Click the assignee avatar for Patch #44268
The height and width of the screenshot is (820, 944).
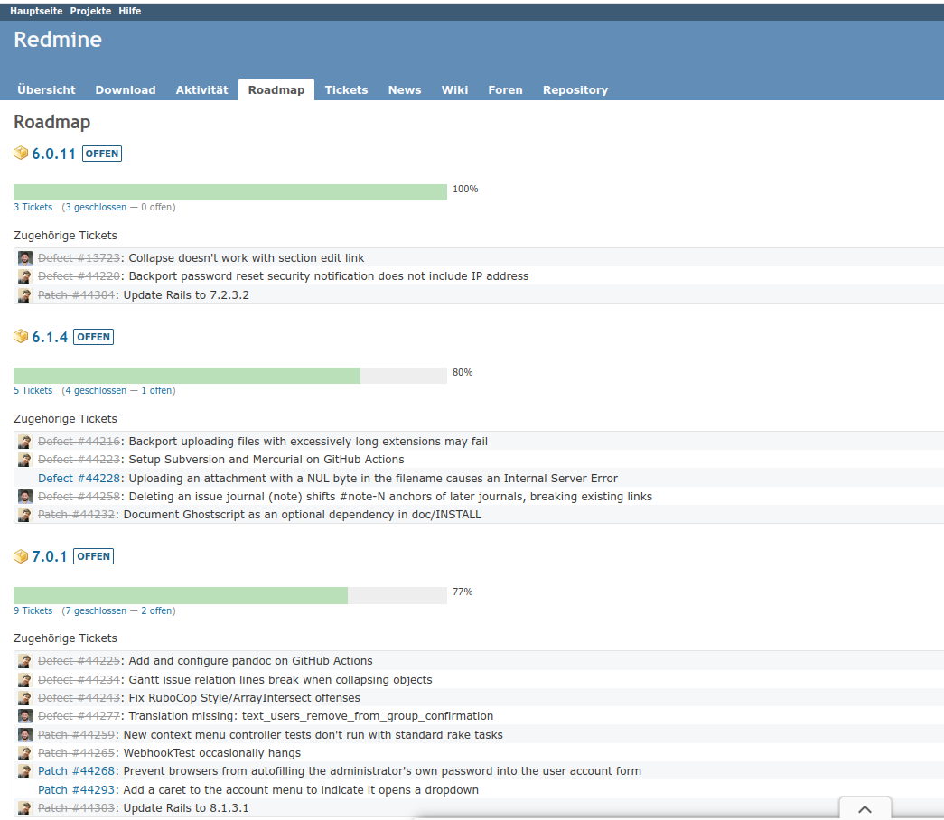(x=24, y=771)
